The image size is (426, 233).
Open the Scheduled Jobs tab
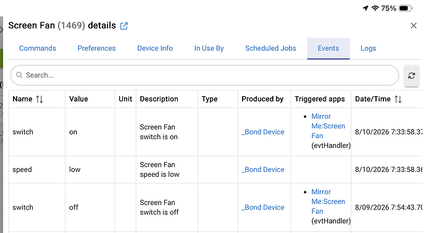tap(270, 48)
